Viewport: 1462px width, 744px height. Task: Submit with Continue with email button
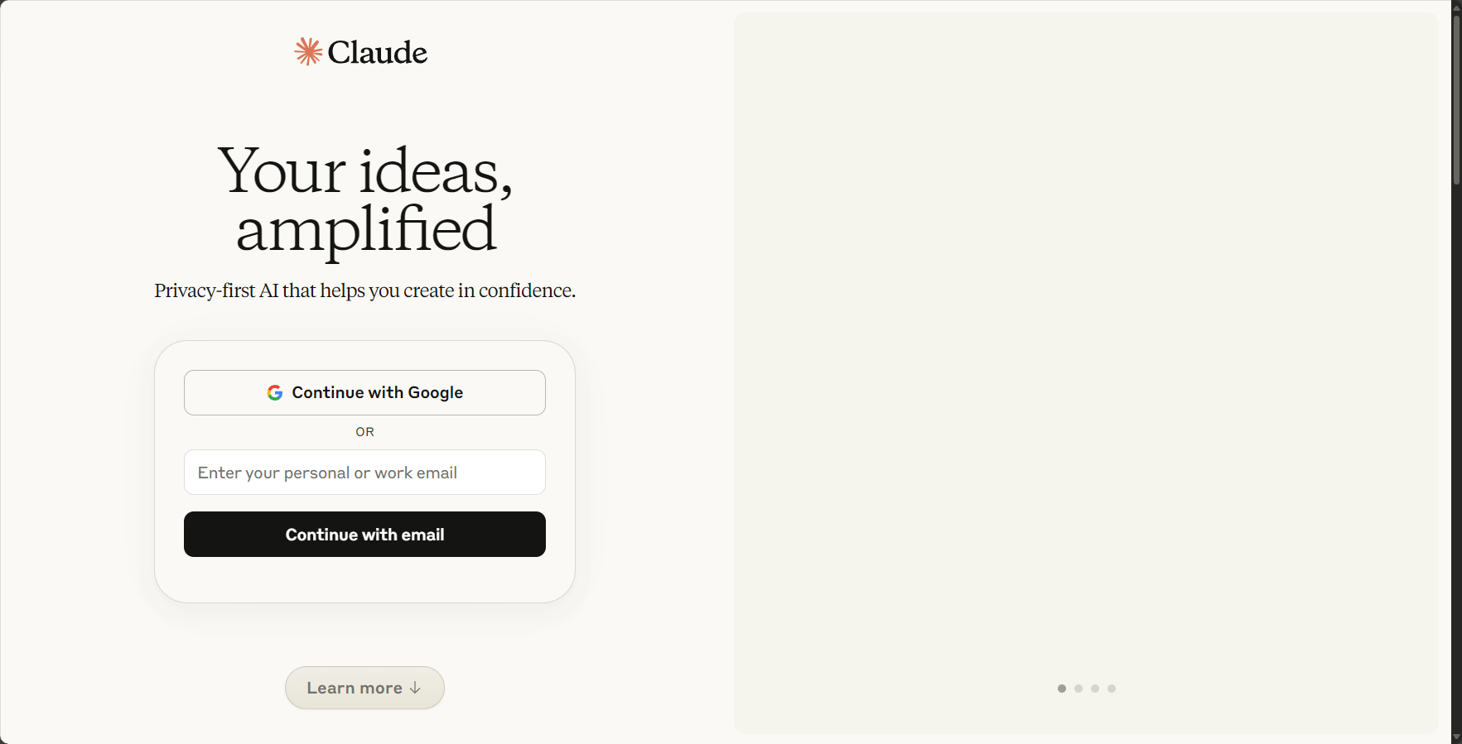364,535
